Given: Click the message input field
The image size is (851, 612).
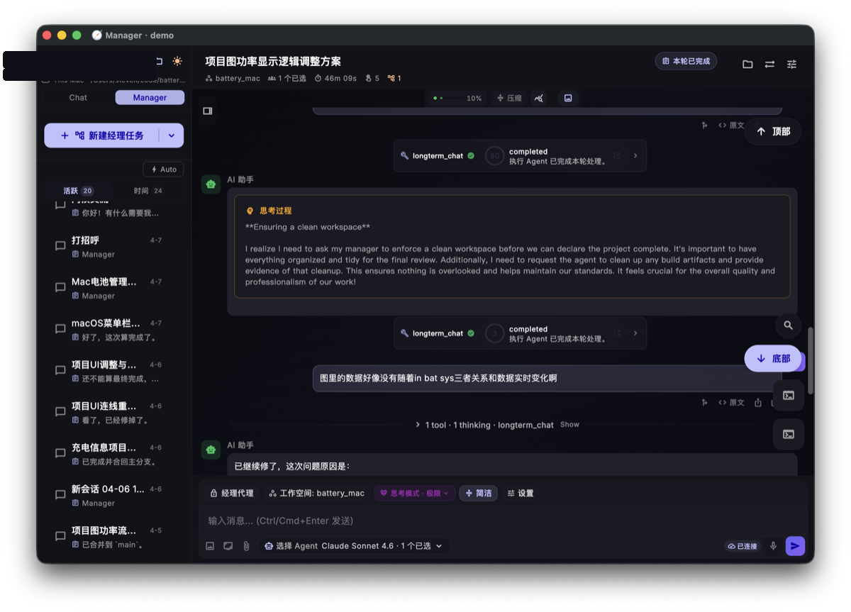Looking at the screenshot, I should 503,521.
